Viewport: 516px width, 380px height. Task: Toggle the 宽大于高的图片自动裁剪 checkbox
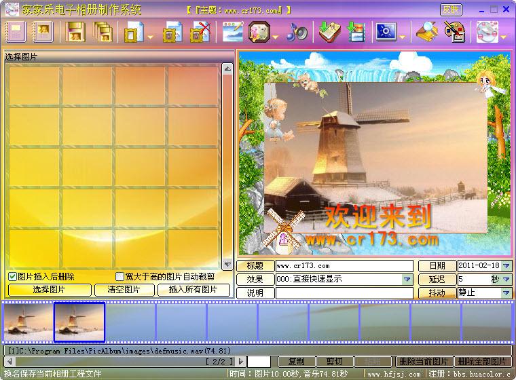120,276
